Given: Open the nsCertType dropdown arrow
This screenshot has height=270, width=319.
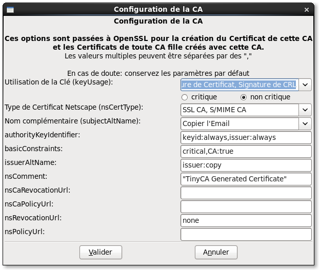Looking at the screenshot, I should 306,110.
